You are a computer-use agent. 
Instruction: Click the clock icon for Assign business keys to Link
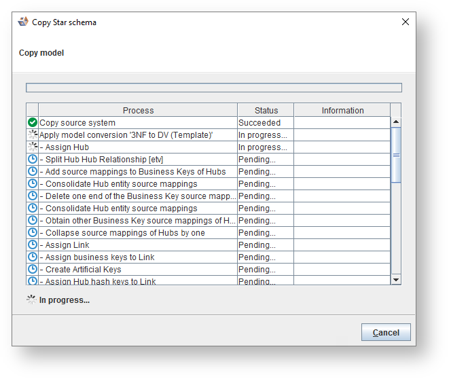click(x=32, y=257)
